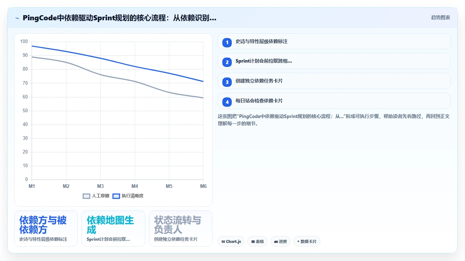465x261 pixels.
Task: Open the 依赖地图生成 card
Action: coord(113,228)
